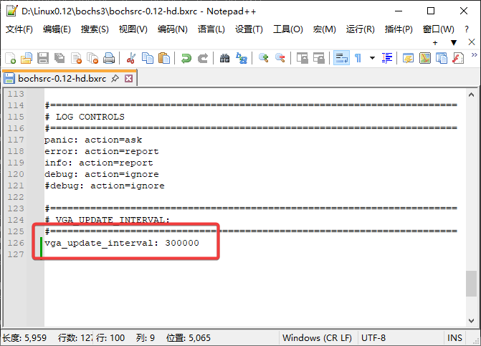Toggle INS insert mode in status bar
The height and width of the screenshot is (346, 481).
pos(455,337)
